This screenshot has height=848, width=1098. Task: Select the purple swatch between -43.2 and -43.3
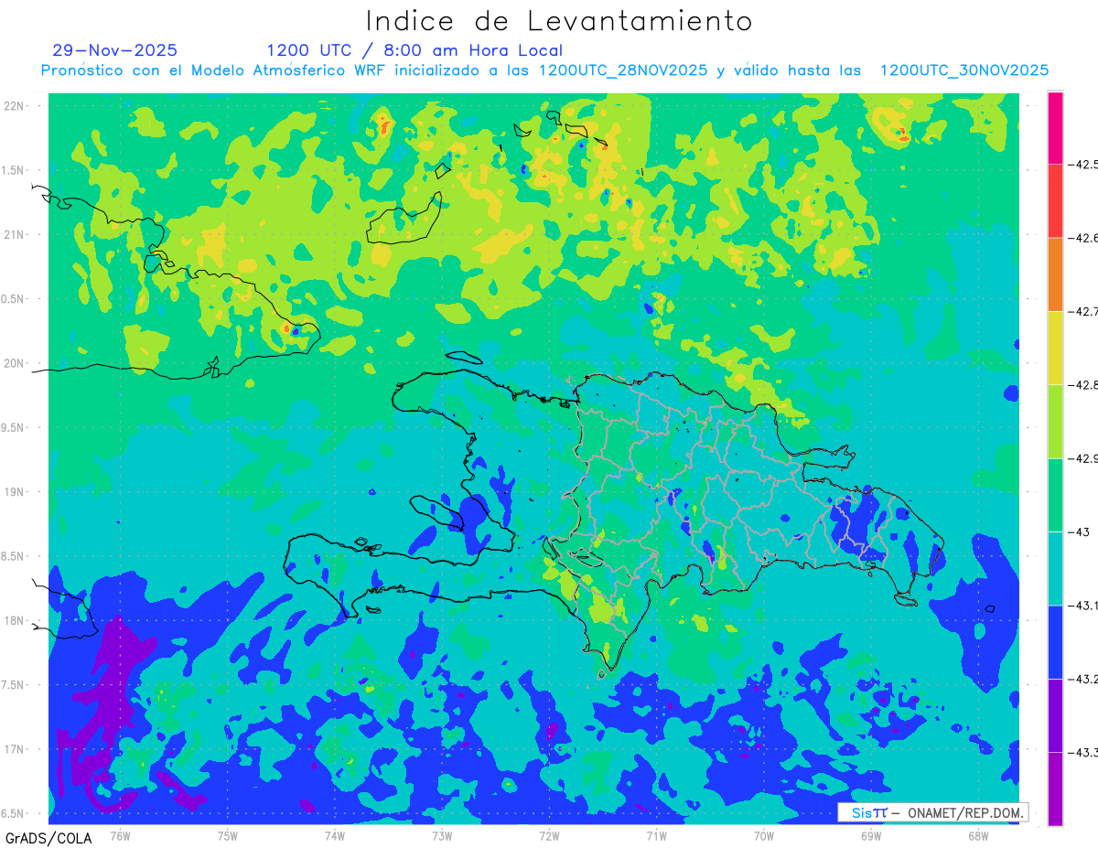pyautogui.click(x=1055, y=715)
